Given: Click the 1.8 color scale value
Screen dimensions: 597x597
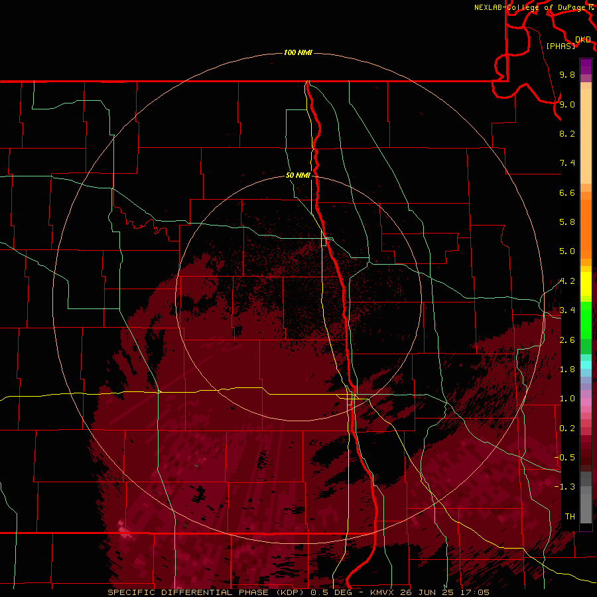Looking at the screenshot, I should [567, 369].
